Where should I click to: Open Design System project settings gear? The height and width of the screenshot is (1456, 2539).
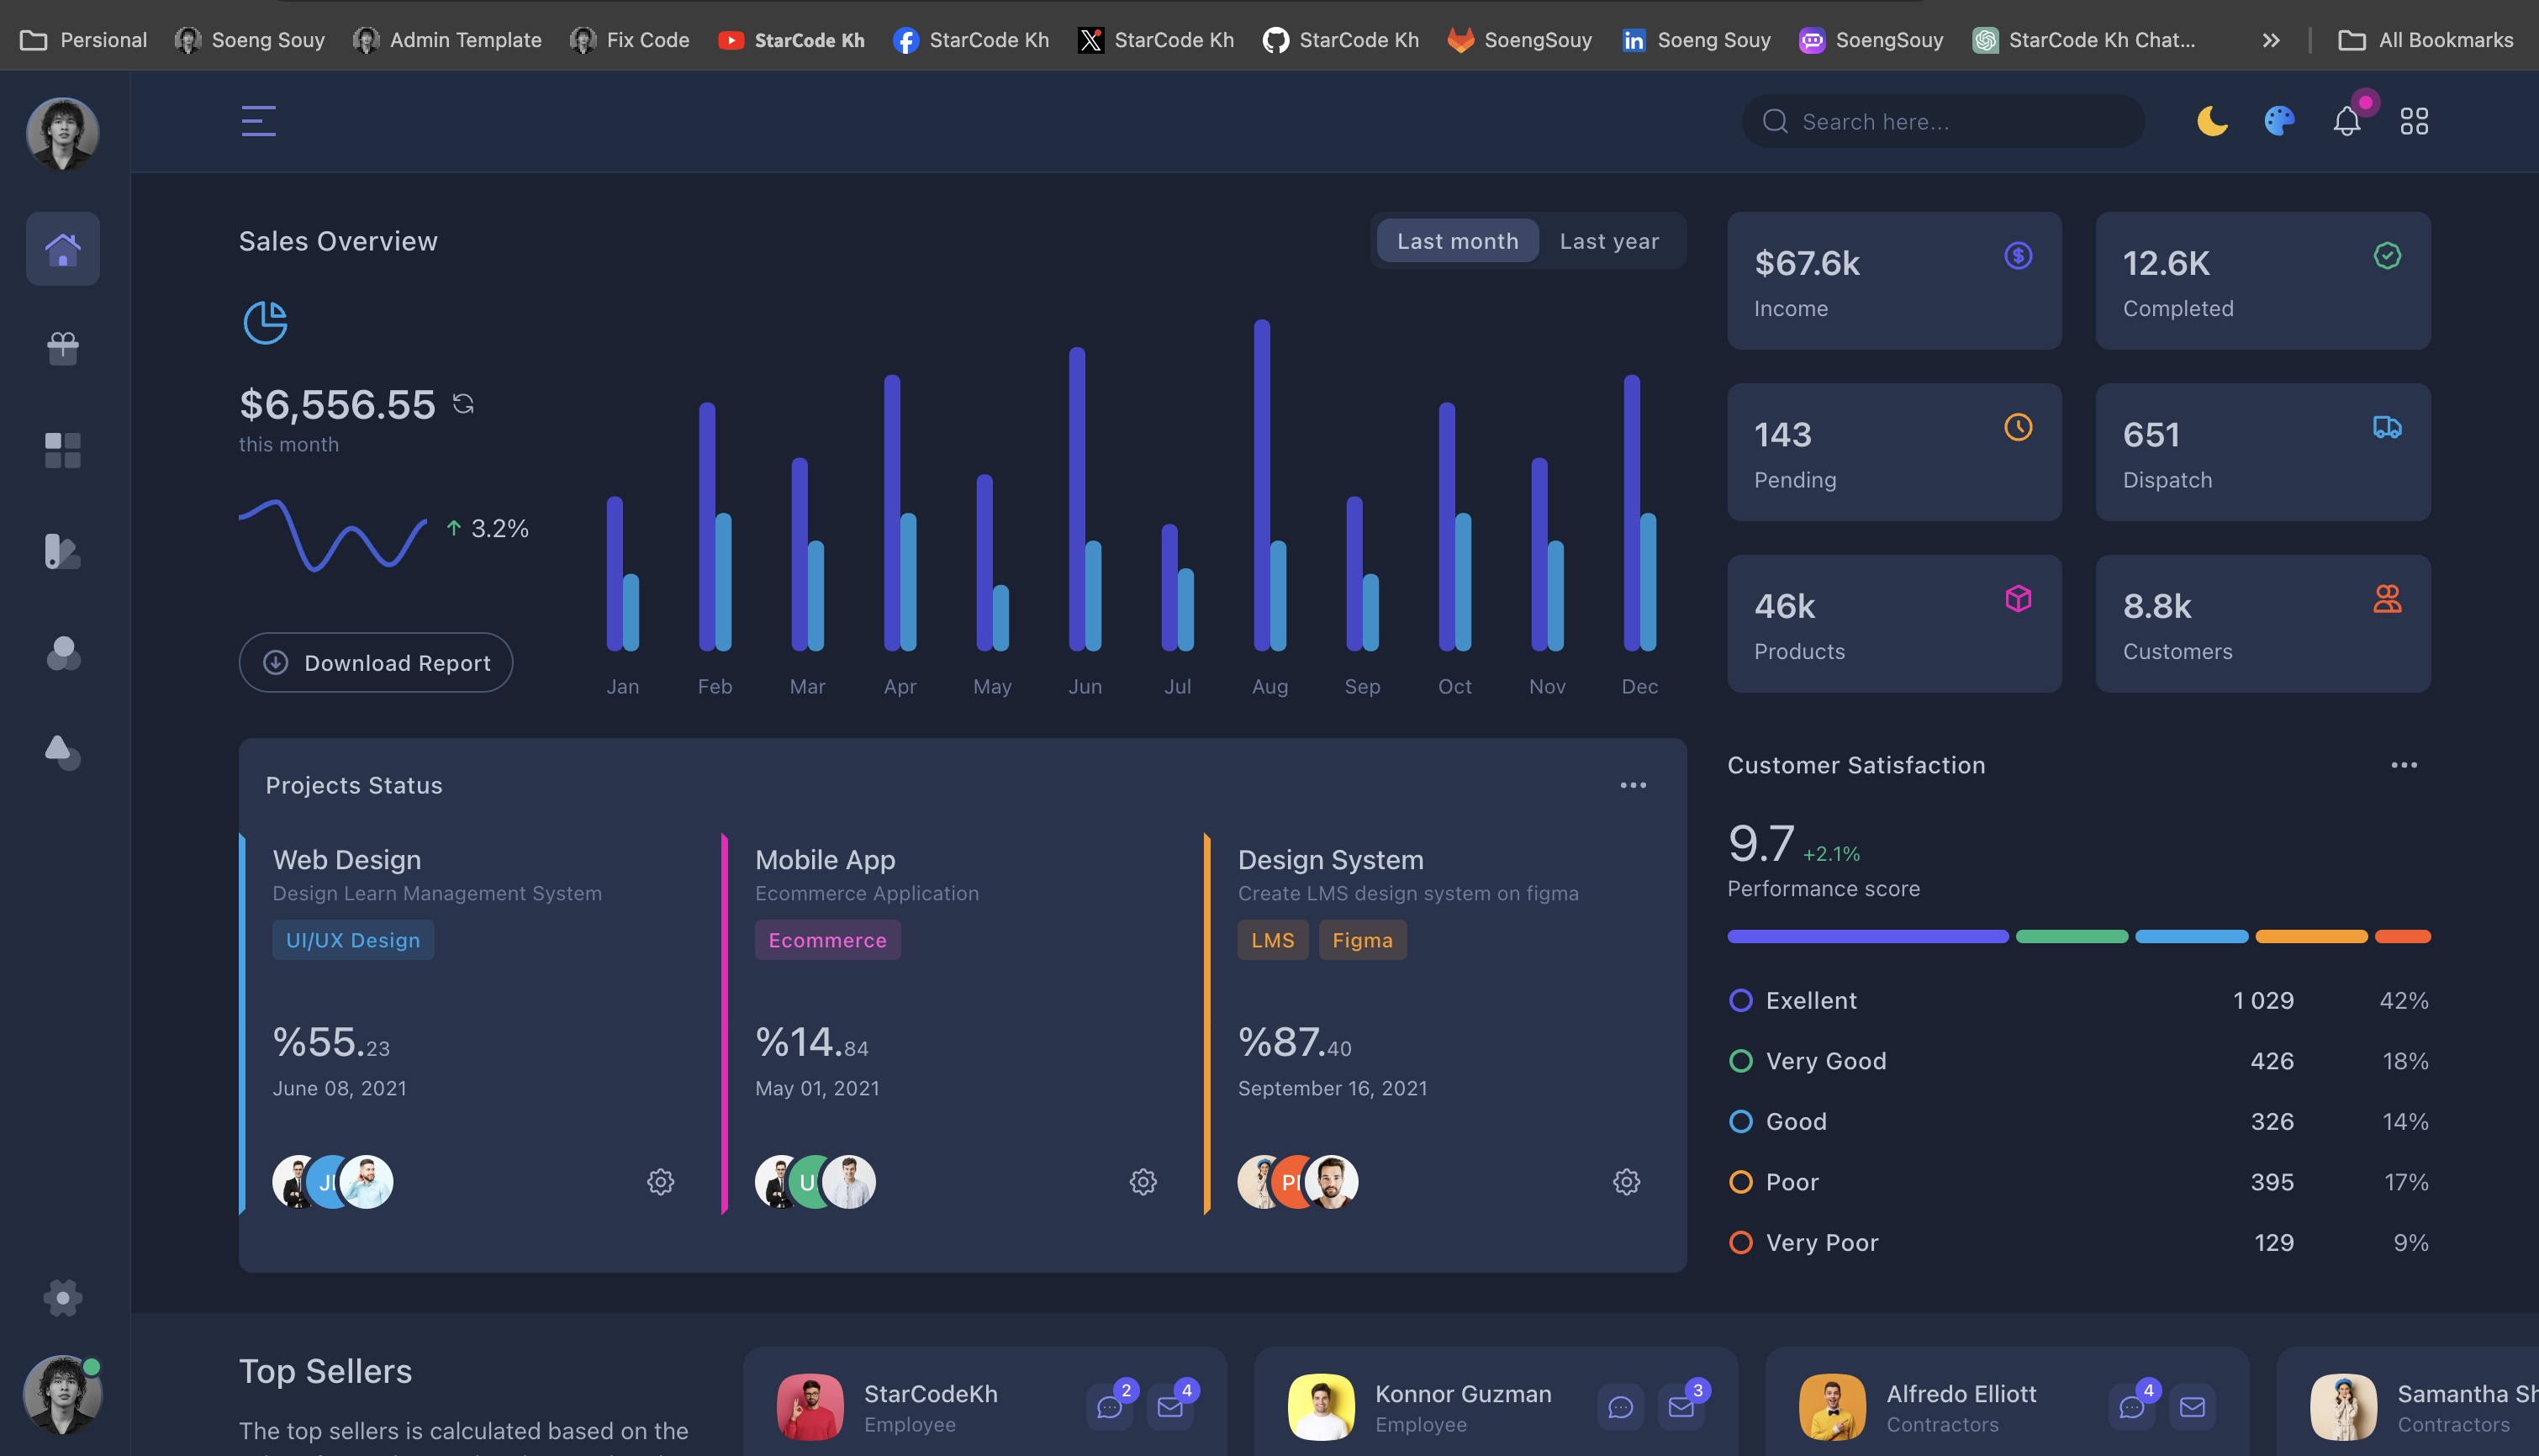(1626, 1182)
